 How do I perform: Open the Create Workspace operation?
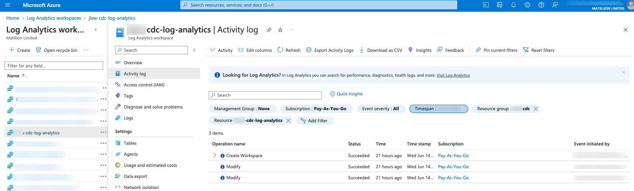click(244, 156)
